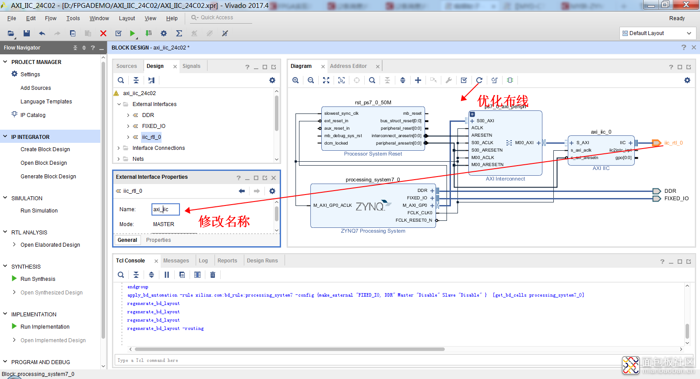Click Expand All in the Diagram toolbar
700x379 pixels.
tap(403, 80)
